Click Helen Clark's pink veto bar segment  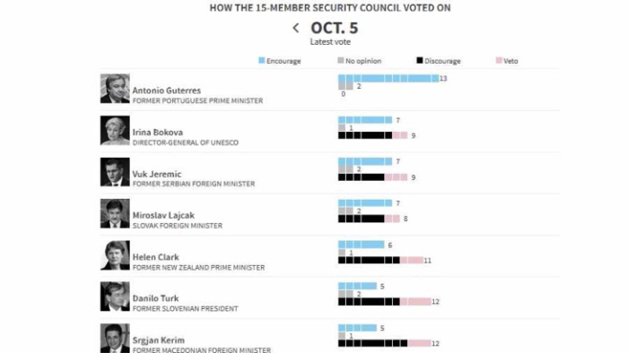click(411, 260)
